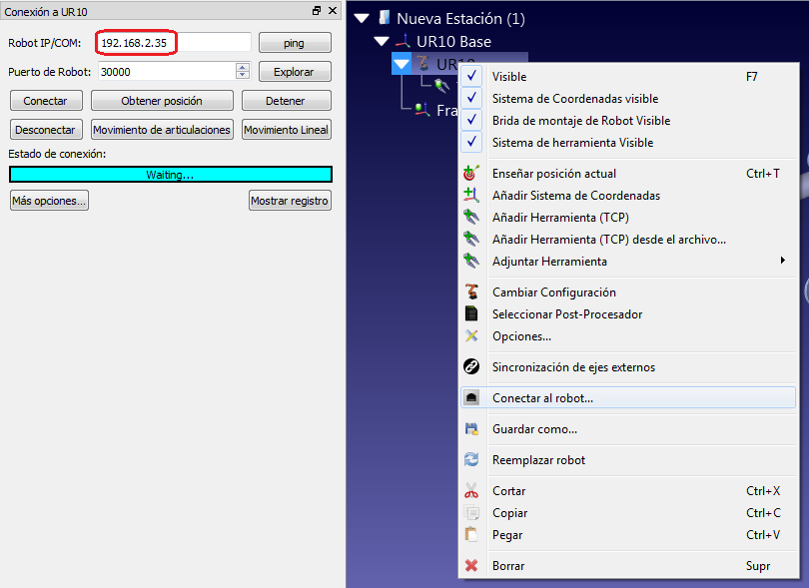
Task: Click the Explorar button
Action: (295, 72)
